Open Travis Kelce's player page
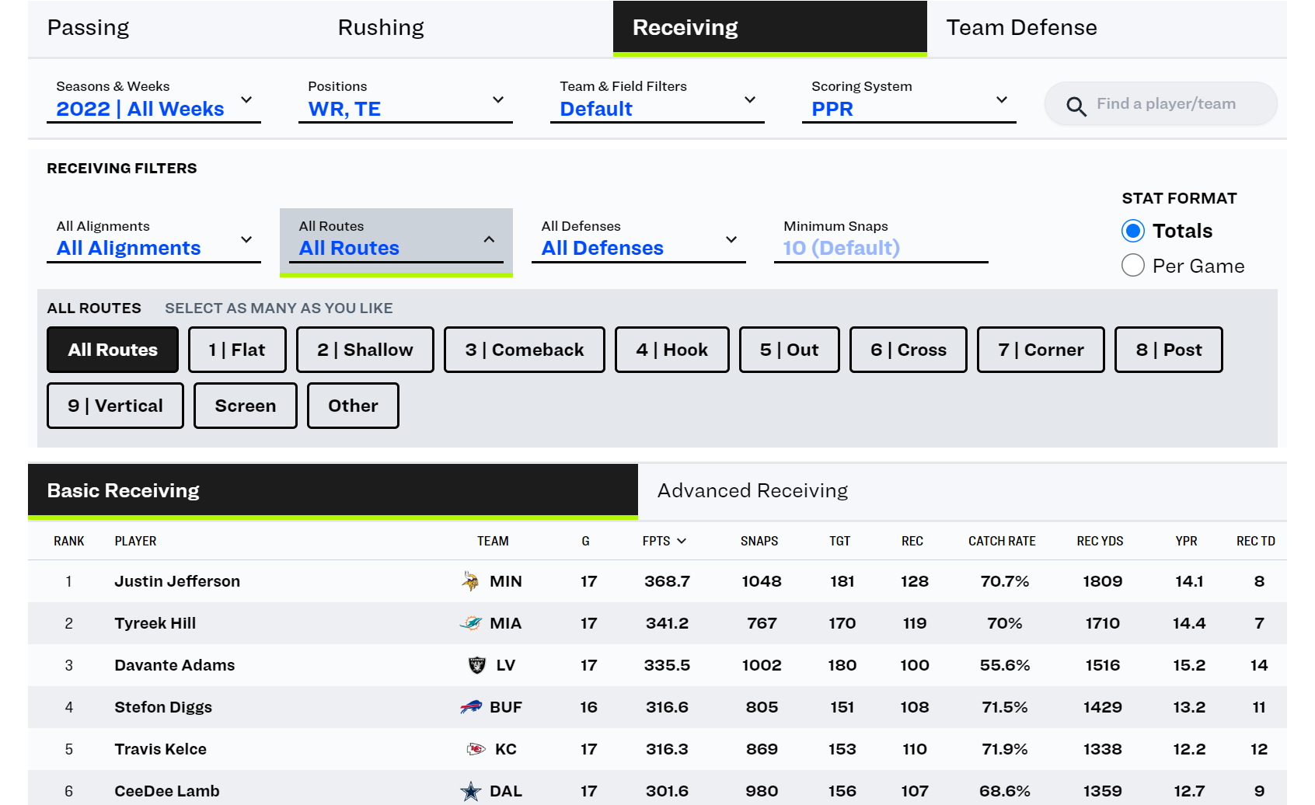The height and width of the screenshot is (805, 1315). pyautogui.click(x=160, y=749)
